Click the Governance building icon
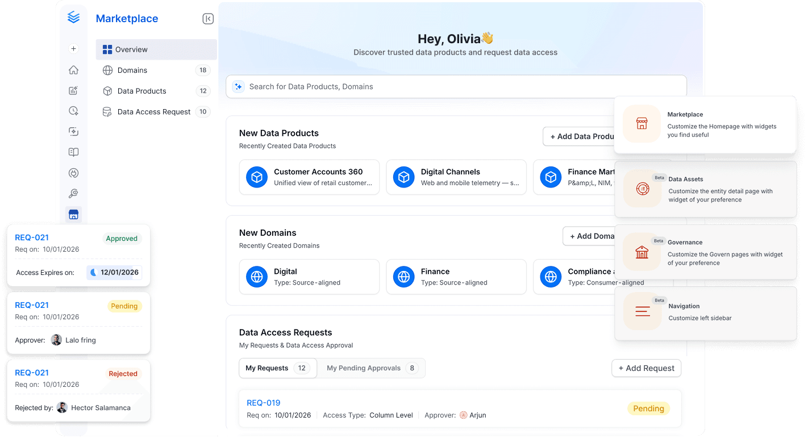 [x=642, y=252]
